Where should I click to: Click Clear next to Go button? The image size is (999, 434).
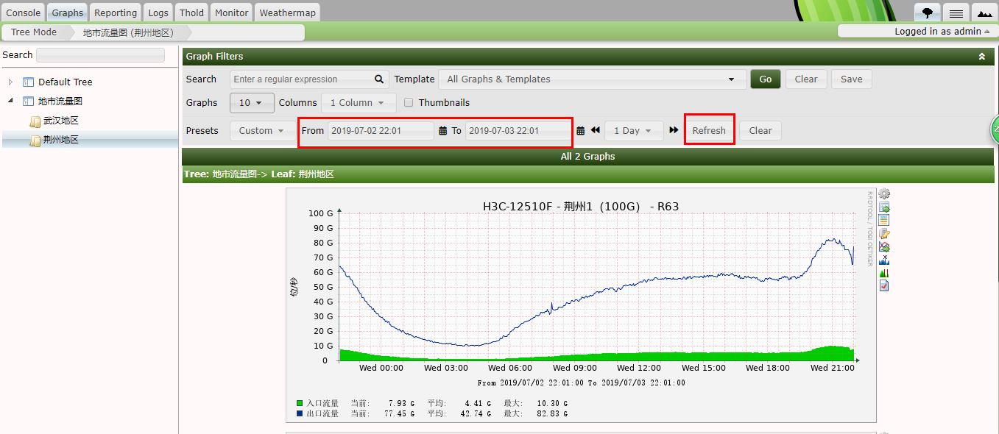[x=806, y=79]
